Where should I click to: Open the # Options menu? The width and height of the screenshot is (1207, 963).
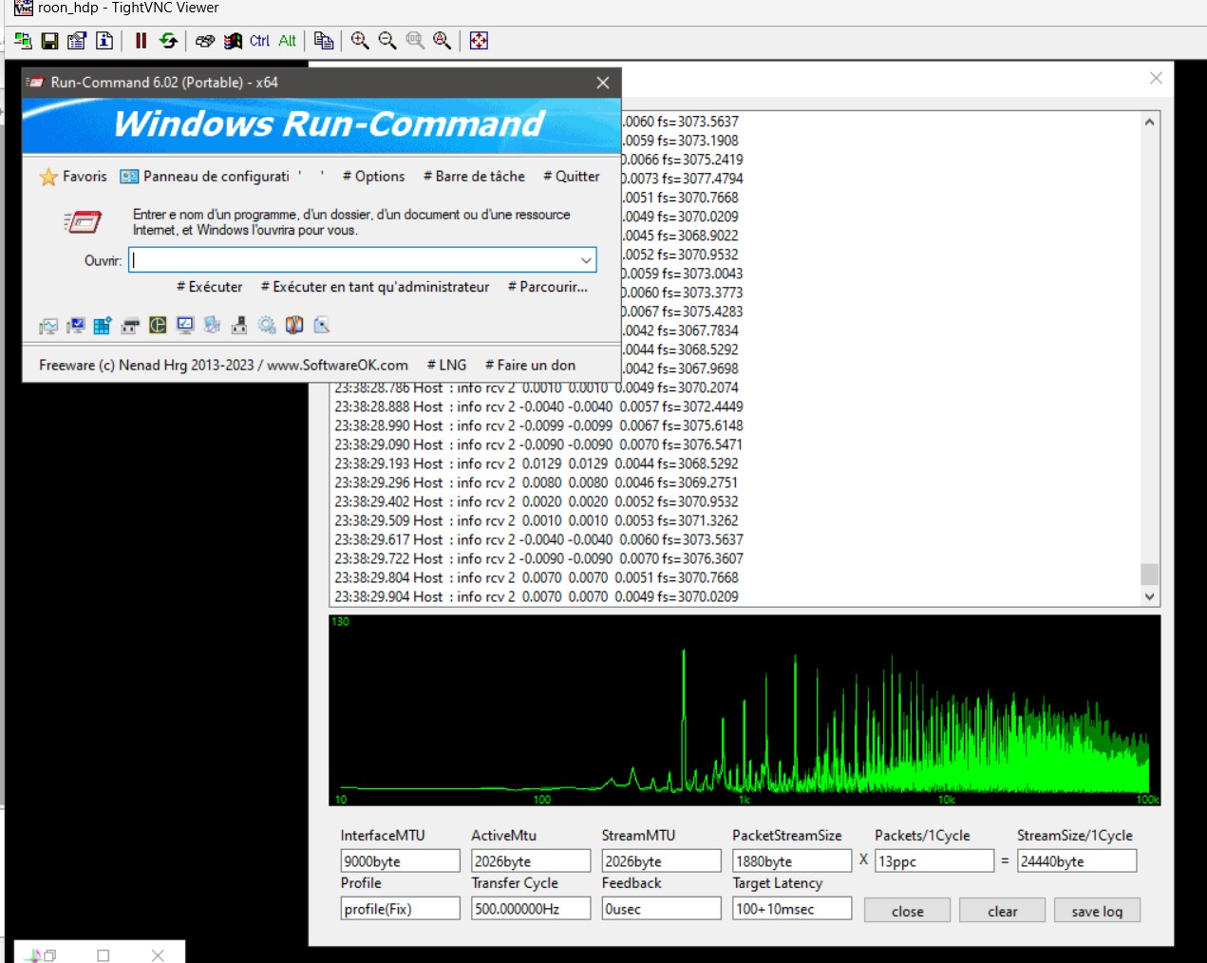(x=373, y=177)
